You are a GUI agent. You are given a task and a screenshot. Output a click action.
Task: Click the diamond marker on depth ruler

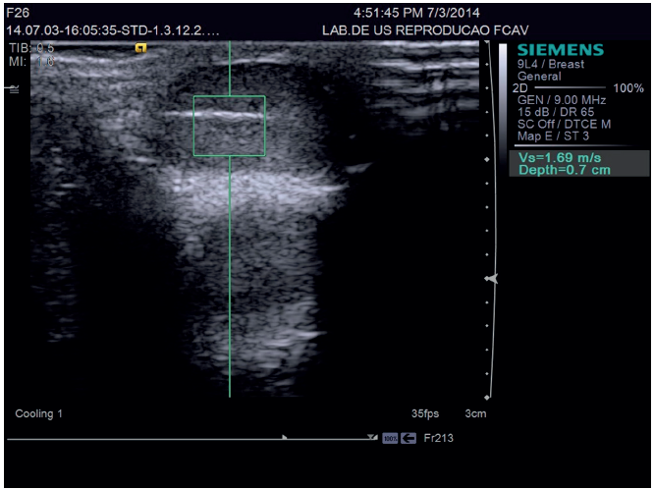(488, 158)
